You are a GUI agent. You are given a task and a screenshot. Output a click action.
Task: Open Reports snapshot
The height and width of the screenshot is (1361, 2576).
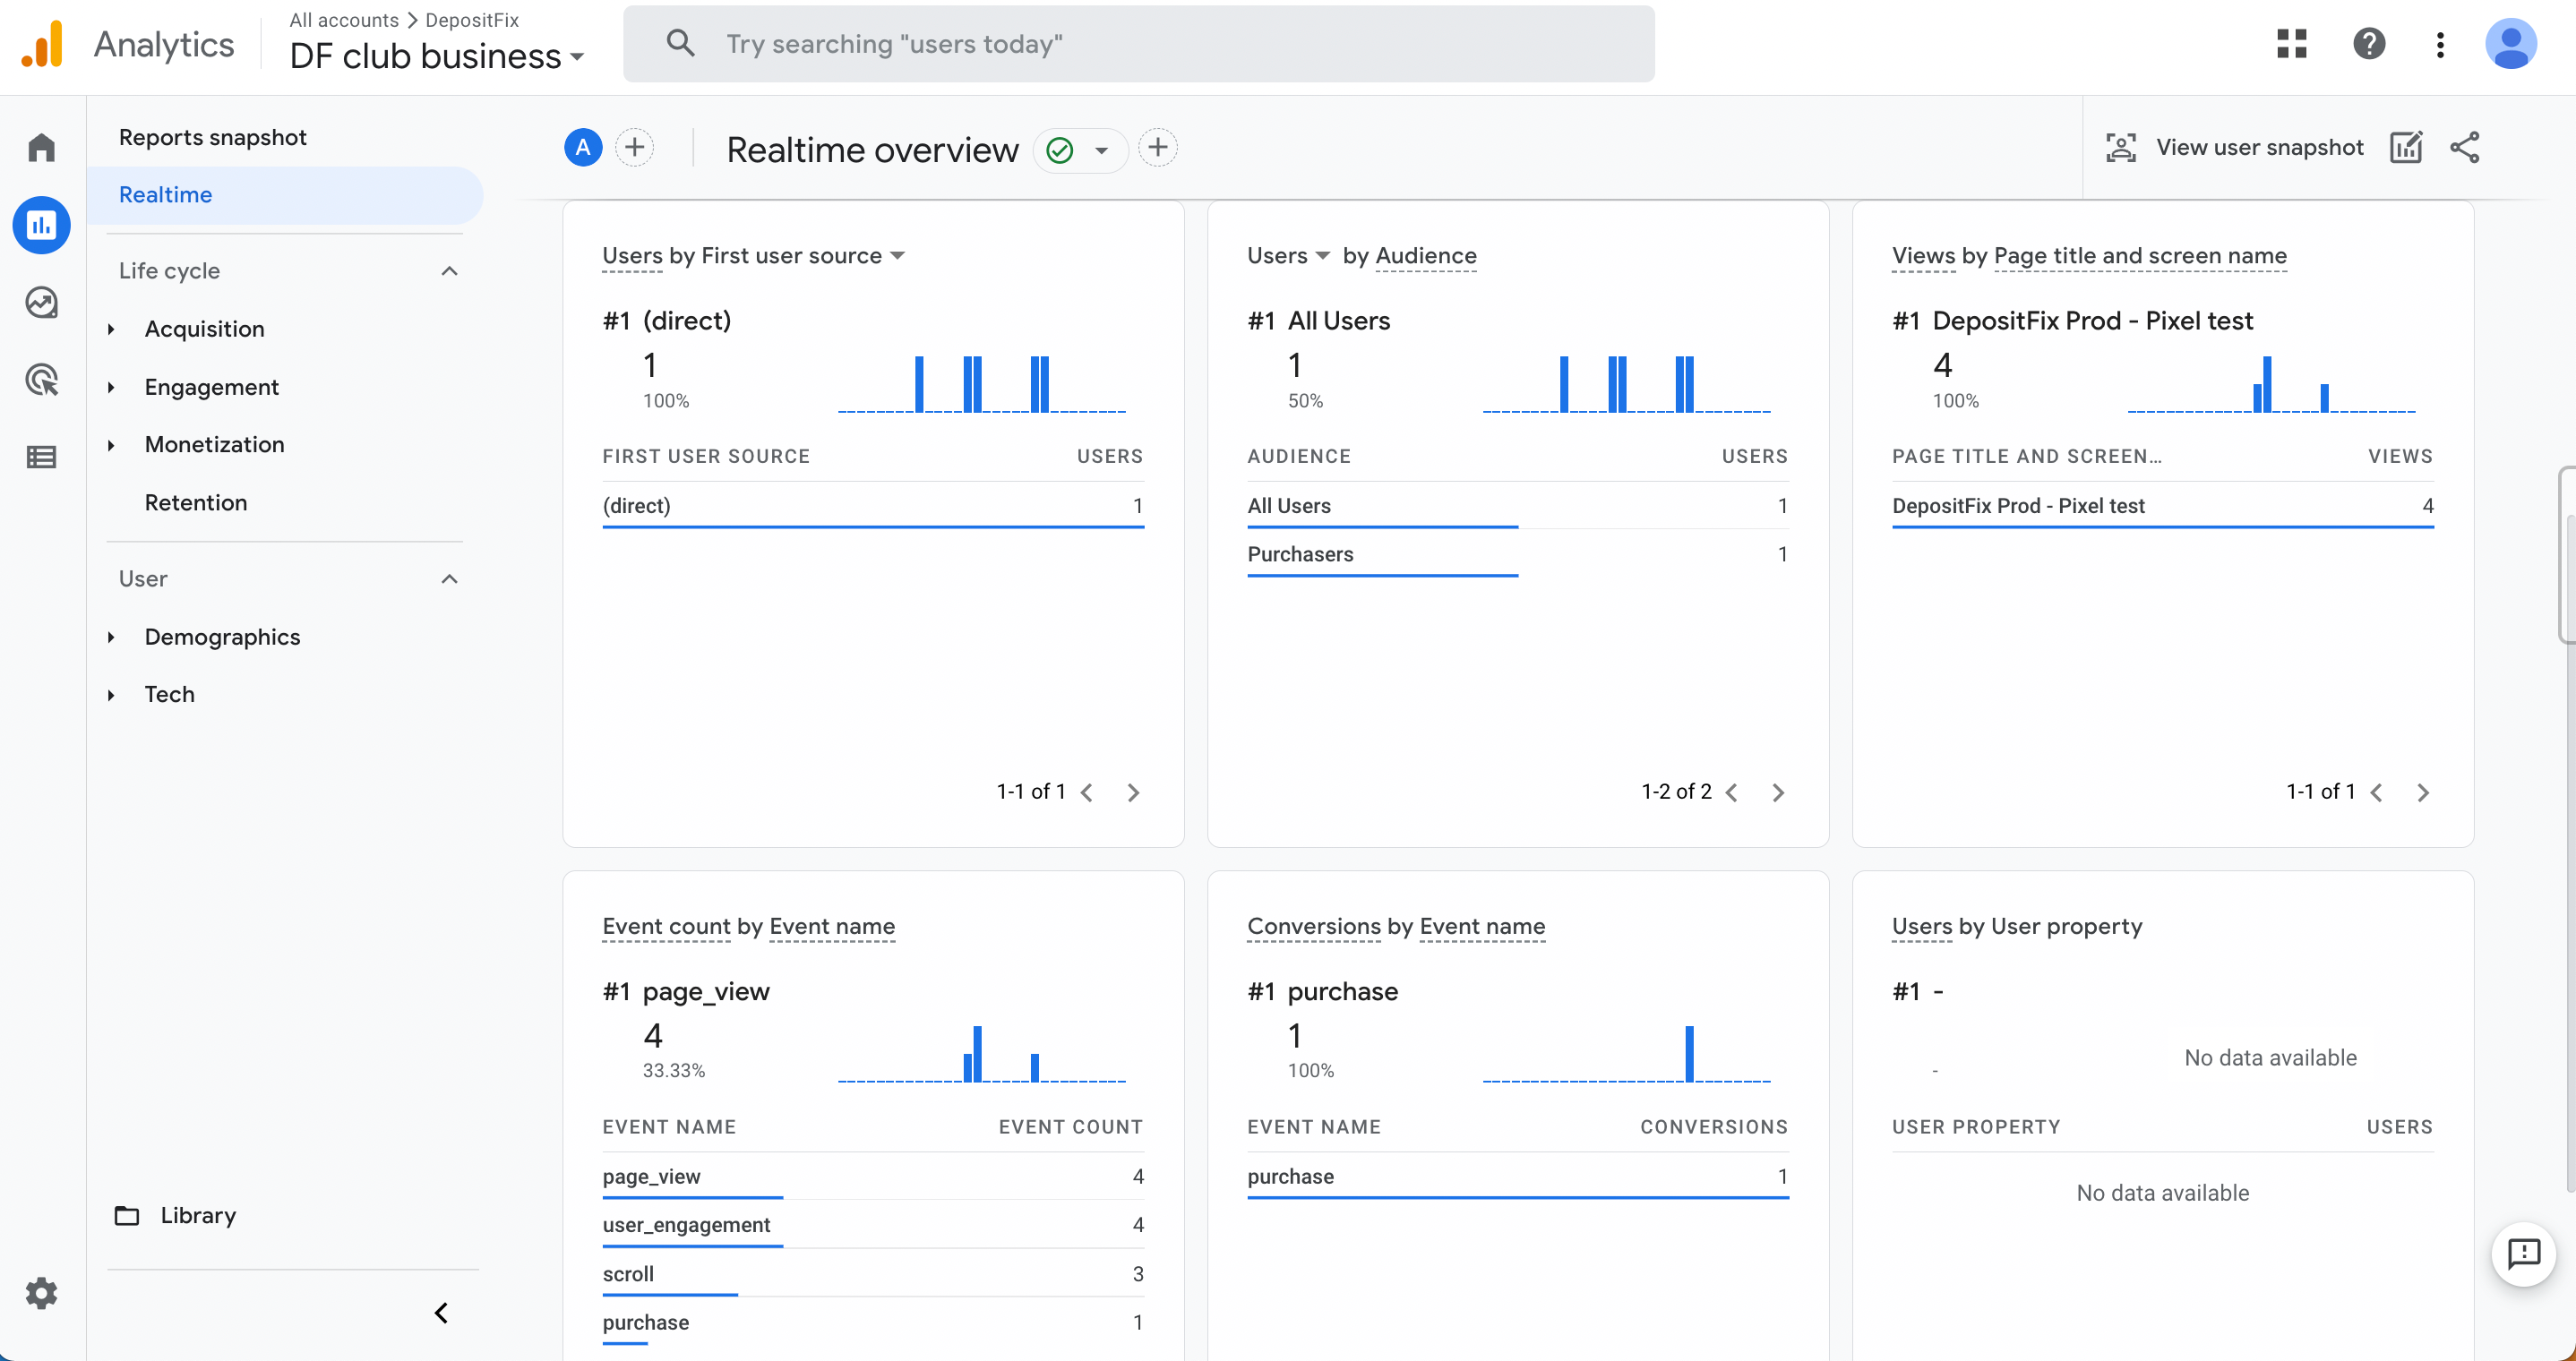[x=212, y=137]
